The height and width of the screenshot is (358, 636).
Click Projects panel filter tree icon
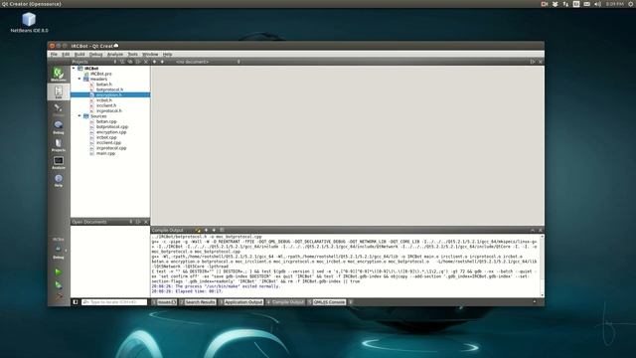pyautogui.click(x=122, y=62)
